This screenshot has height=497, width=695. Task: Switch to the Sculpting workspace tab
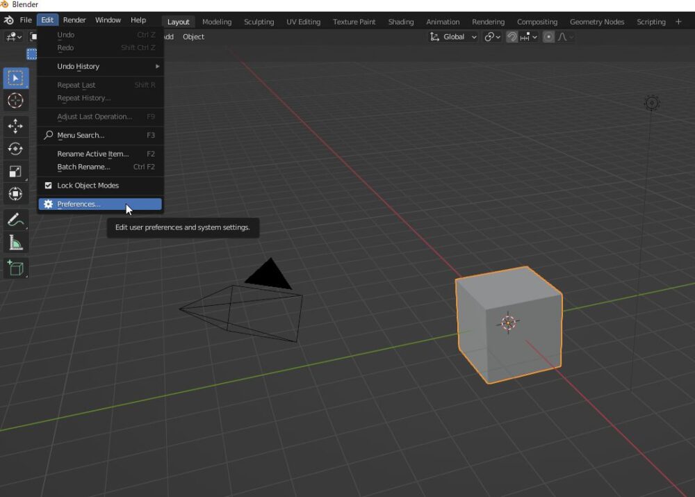point(259,22)
